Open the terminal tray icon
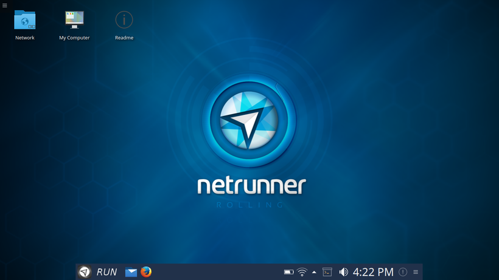The image size is (499, 280). click(327, 272)
